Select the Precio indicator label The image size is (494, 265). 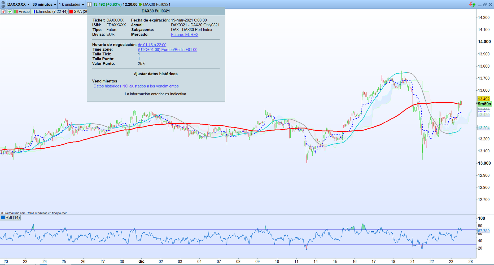click(x=22, y=12)
